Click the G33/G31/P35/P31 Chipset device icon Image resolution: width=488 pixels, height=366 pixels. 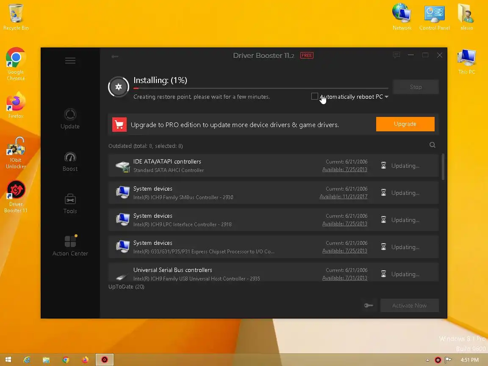122,247
